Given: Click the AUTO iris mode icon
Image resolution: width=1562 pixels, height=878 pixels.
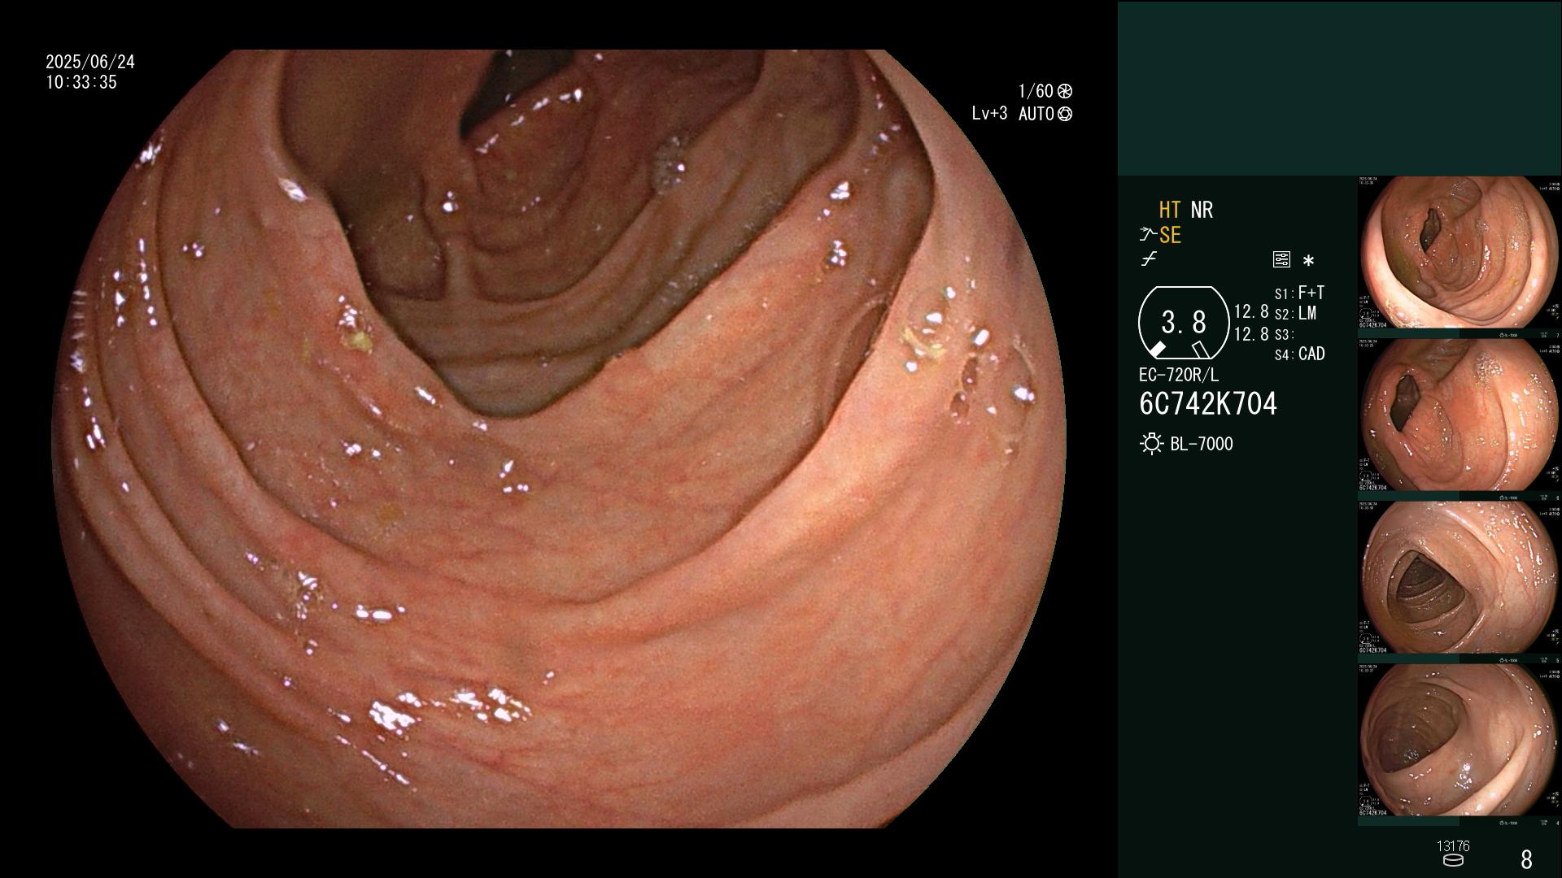Looking at the screenshot, I should pos(1064,114).
